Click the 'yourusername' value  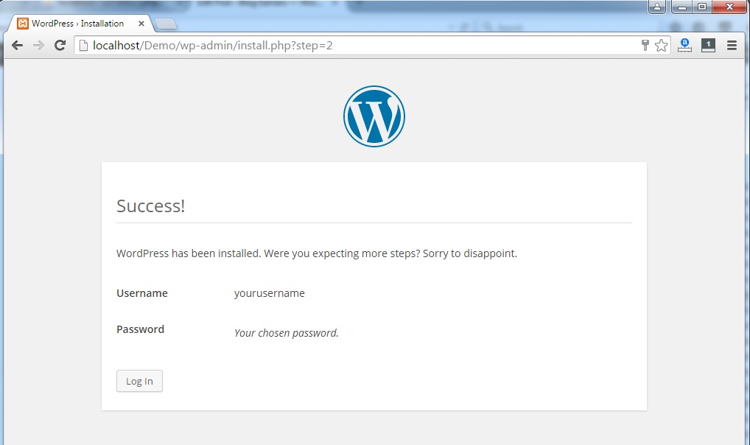270,292
